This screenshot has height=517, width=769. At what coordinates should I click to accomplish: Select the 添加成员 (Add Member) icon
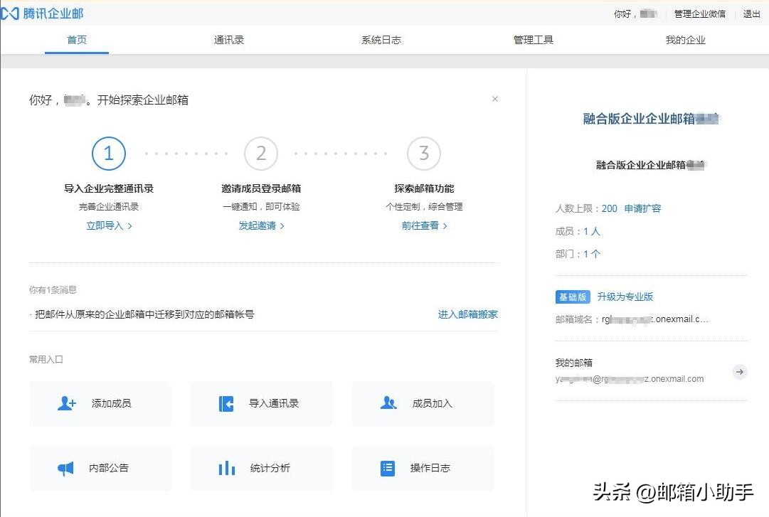pyautogui.click(x=66, y=403)
